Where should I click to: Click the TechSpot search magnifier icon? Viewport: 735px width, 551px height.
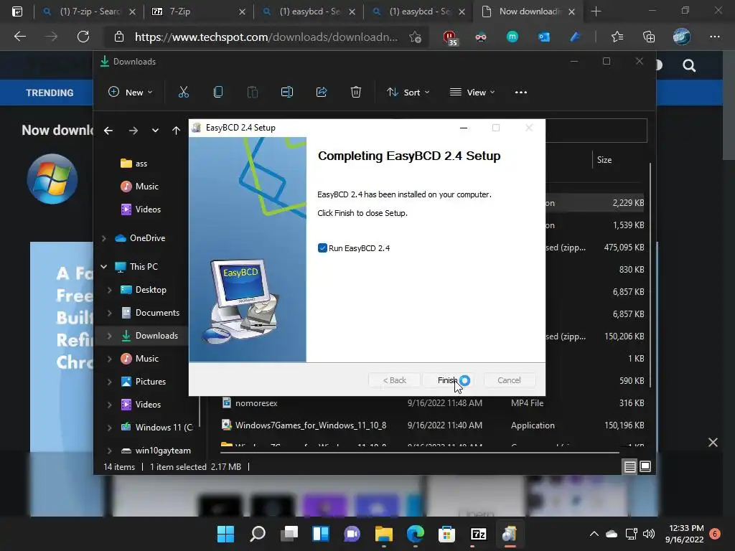pos(688,65)
